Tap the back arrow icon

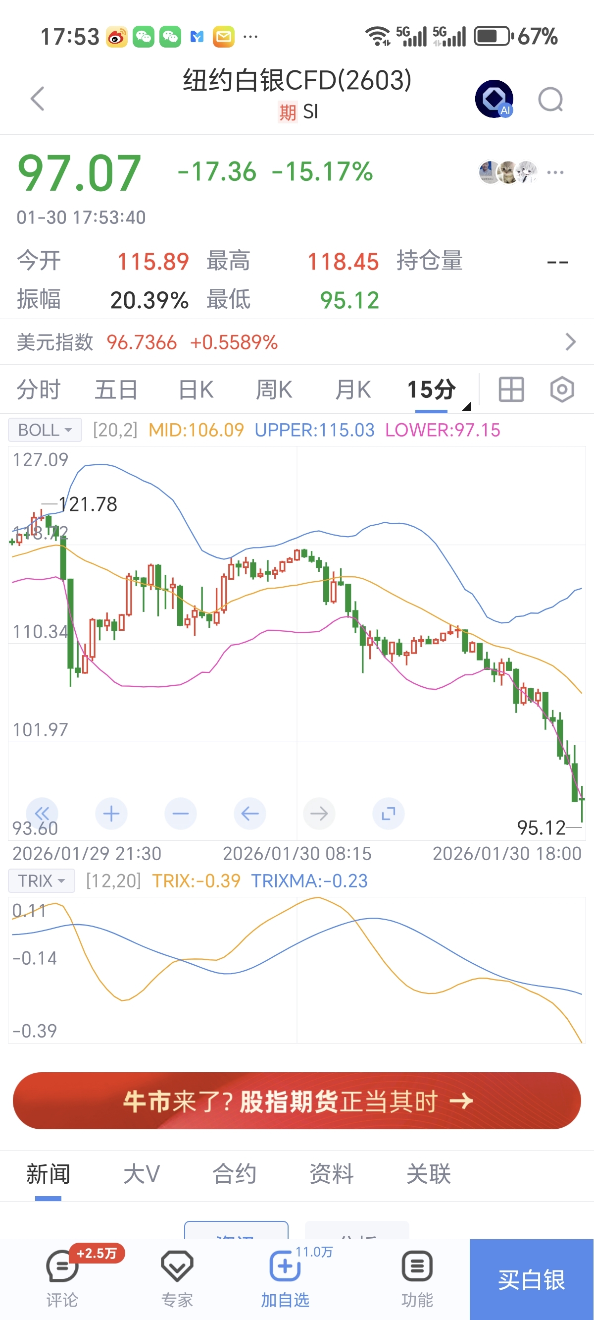pyautogui.click(x=38, y=99)
